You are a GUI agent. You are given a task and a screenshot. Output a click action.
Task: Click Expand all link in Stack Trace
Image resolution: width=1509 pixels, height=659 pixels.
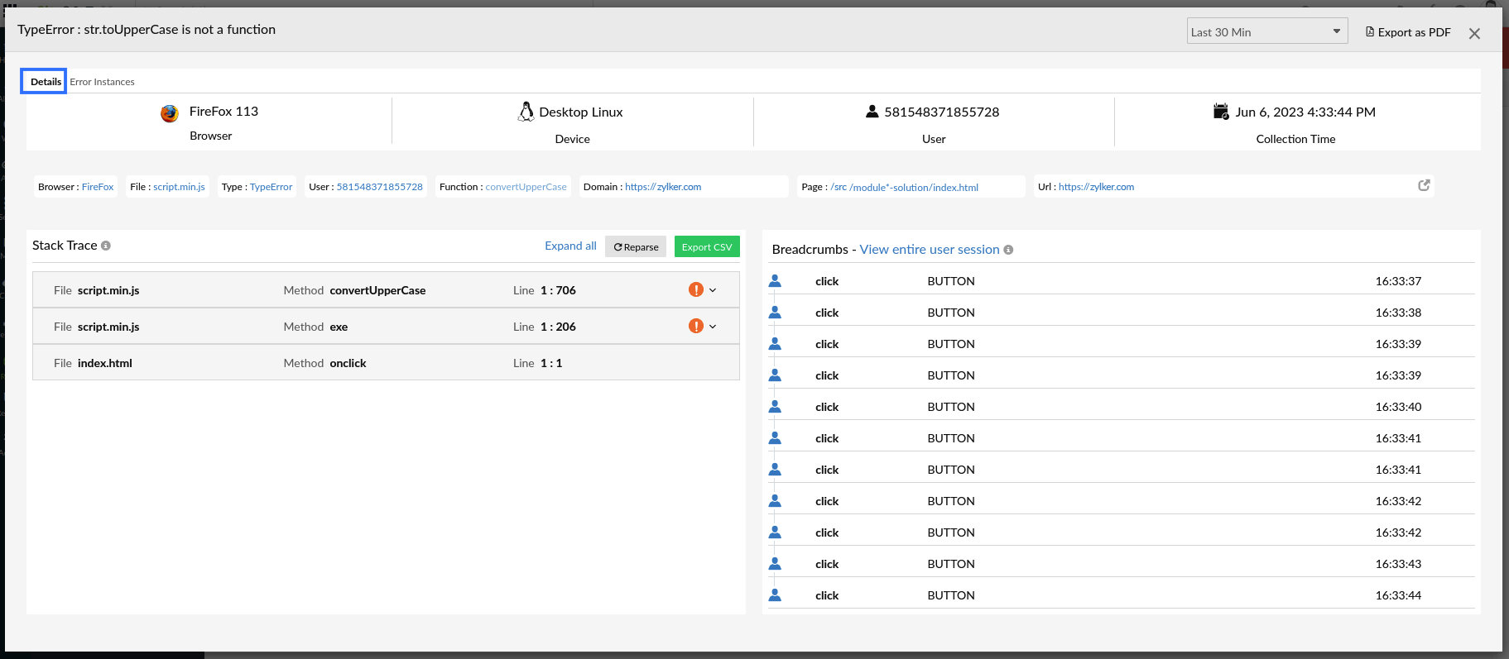(x=570, y=246)
